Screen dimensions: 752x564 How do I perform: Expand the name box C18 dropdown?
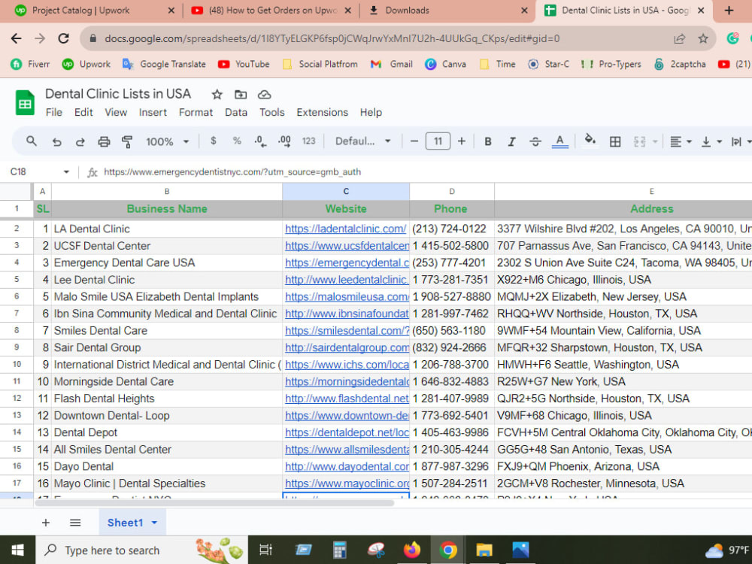(x=66, y=171)
